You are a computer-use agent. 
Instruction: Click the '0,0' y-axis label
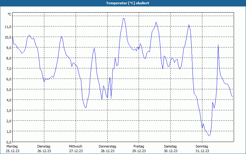click(x=9, y=142)
